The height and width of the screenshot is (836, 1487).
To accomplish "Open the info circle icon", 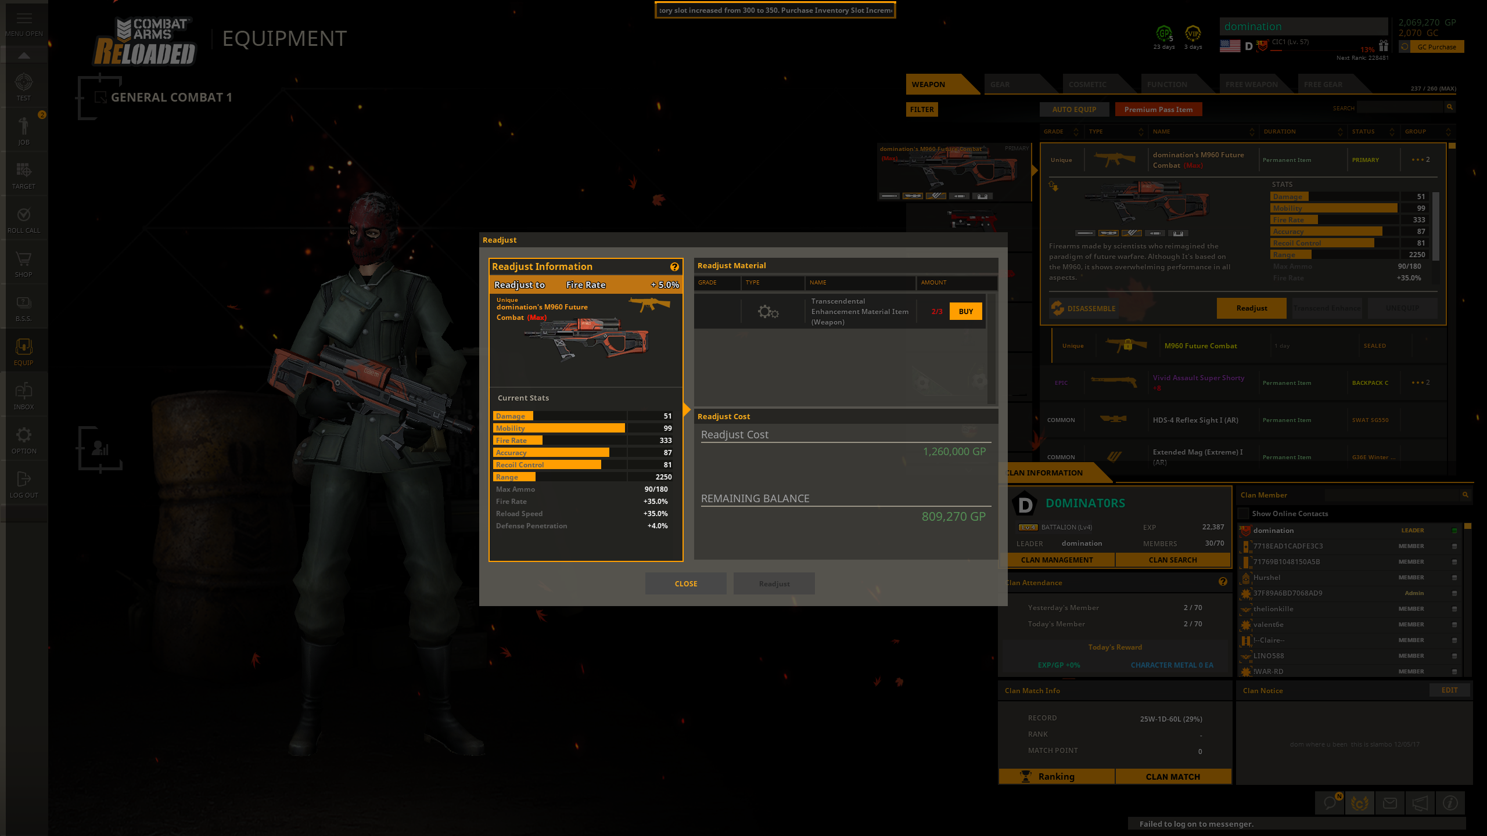I will point(1450,803).
